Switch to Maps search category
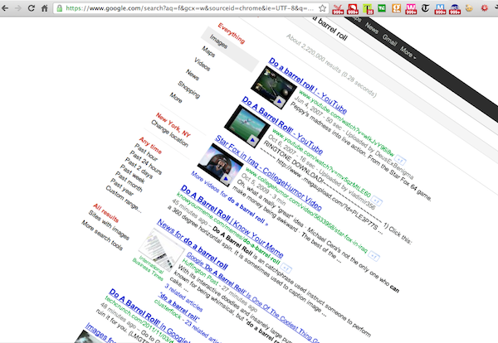The height and width of the screenshot is (343, 498). [x=208, y=51]
